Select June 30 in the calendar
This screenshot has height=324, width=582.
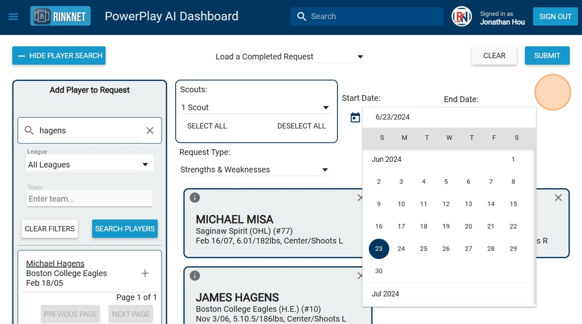coord(379,271)
